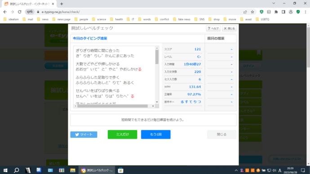The height and width of the screenshot is (174, 310).
Task: Click the ツイート tweet button
Action: click(x=84, y=135)
